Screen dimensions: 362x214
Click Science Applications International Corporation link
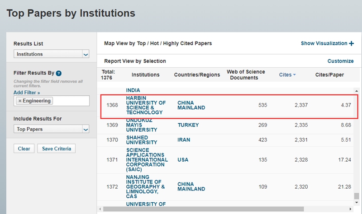(x=147, y=160)
